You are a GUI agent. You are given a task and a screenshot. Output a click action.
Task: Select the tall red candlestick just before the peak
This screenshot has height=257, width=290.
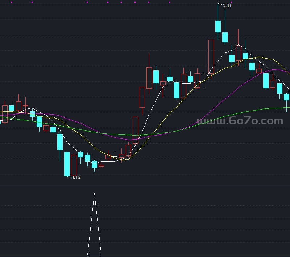tap(211, 57)
